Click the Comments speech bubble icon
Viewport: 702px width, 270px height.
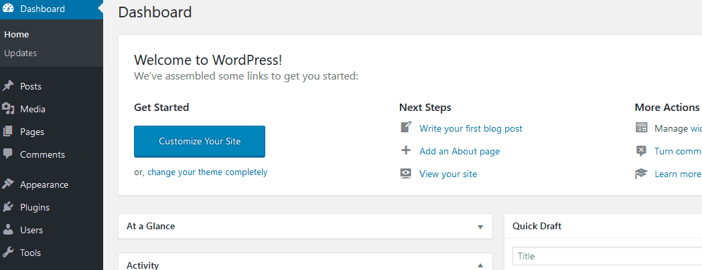8,154
